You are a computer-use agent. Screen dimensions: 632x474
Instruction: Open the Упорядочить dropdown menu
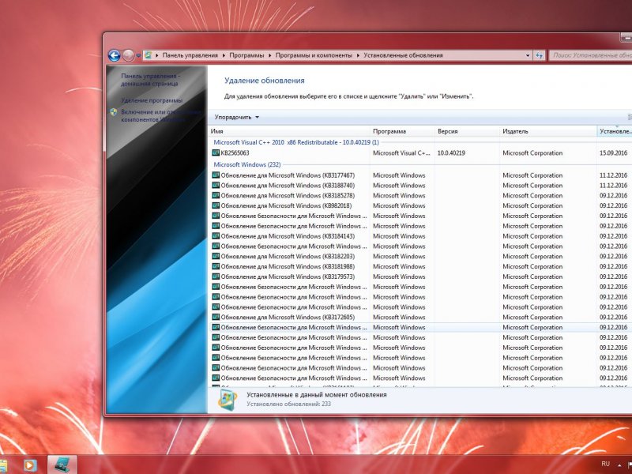(x=236, y=117)
